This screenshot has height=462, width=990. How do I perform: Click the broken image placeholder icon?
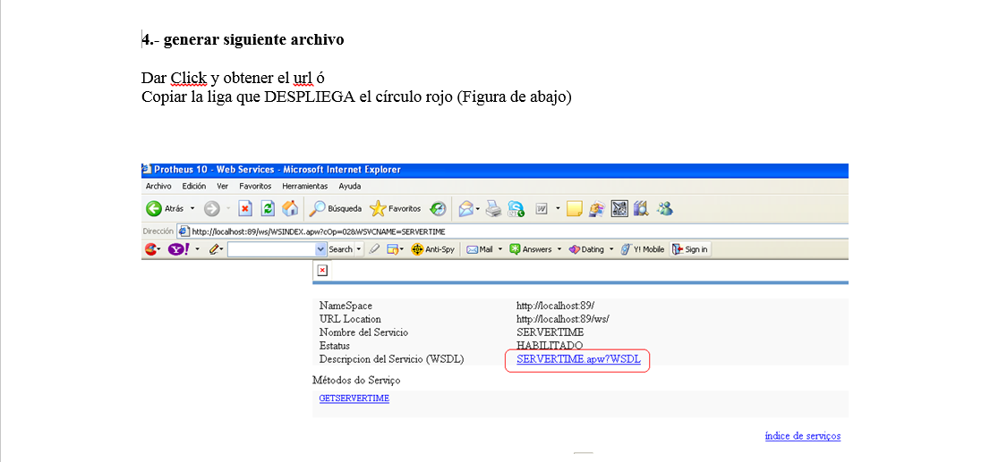click(322, 271)
